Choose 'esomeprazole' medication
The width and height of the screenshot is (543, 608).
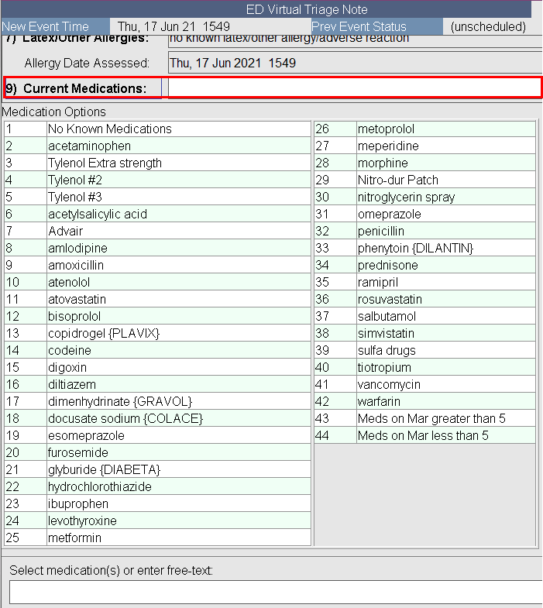pos(157,436)
